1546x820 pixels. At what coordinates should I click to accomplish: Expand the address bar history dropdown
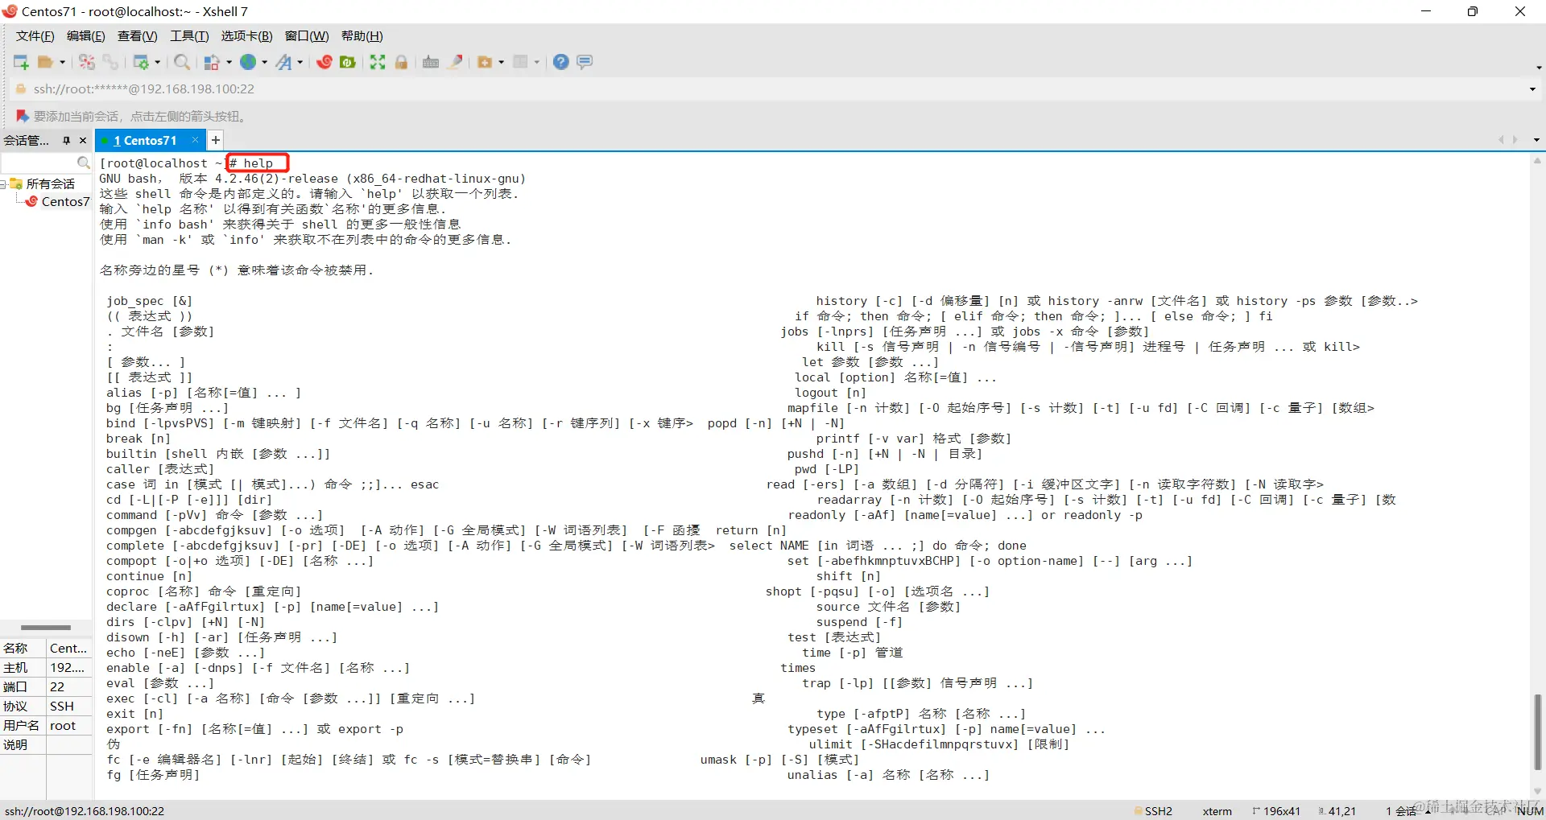[x=1532, y=89]
